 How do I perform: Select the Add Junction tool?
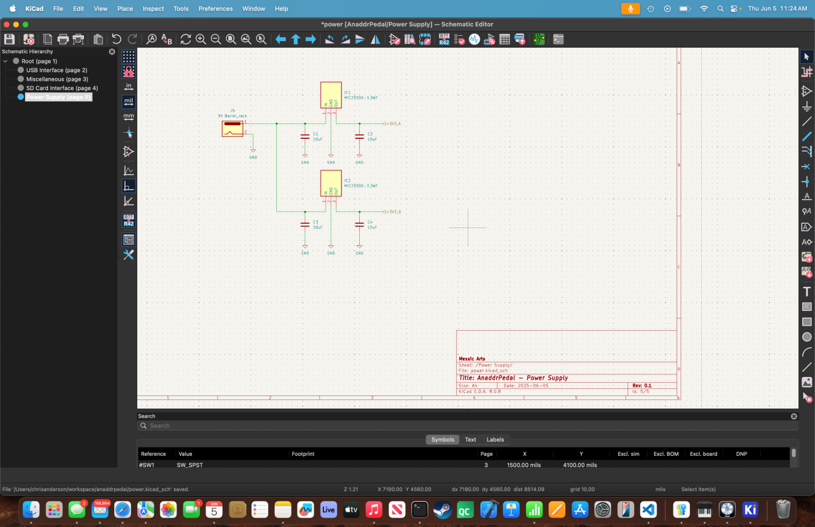(x=807, y=181)
